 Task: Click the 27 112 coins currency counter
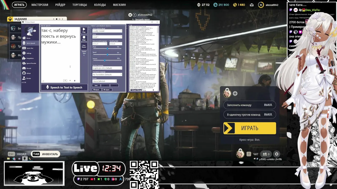[x=203, y=5]
